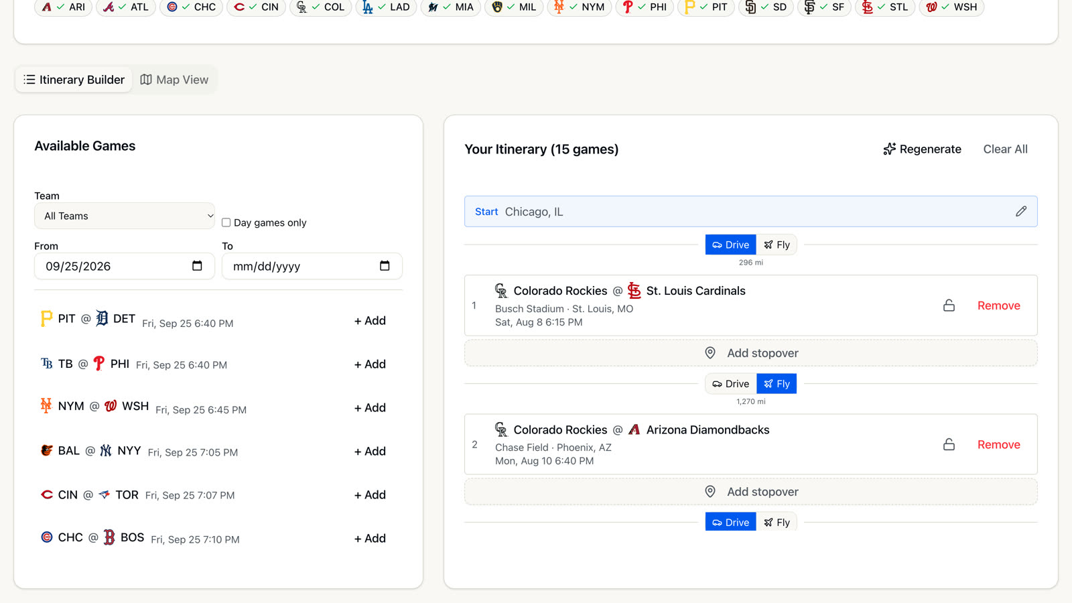Toggle the CHC team filter chip
The image size is (1072, 603).
[191, 7]
